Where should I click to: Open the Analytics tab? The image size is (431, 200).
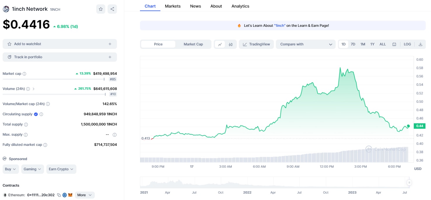240,6
